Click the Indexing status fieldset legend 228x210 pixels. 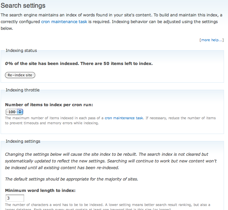point(21,51)
